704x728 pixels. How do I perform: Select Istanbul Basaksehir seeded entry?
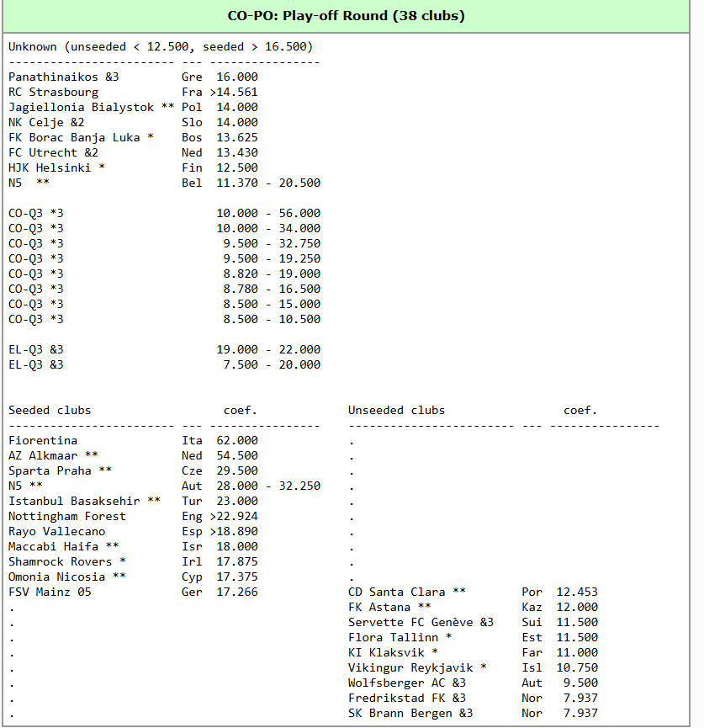coord(74,501)
